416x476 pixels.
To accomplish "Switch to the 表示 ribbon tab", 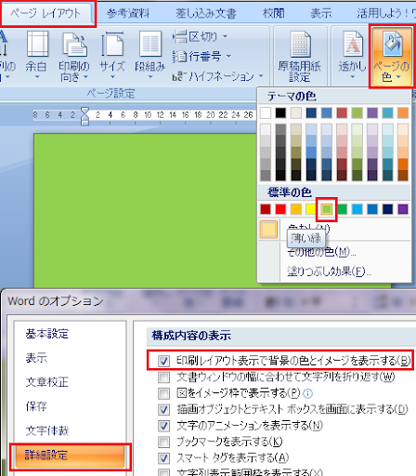I will click(321, 13).
